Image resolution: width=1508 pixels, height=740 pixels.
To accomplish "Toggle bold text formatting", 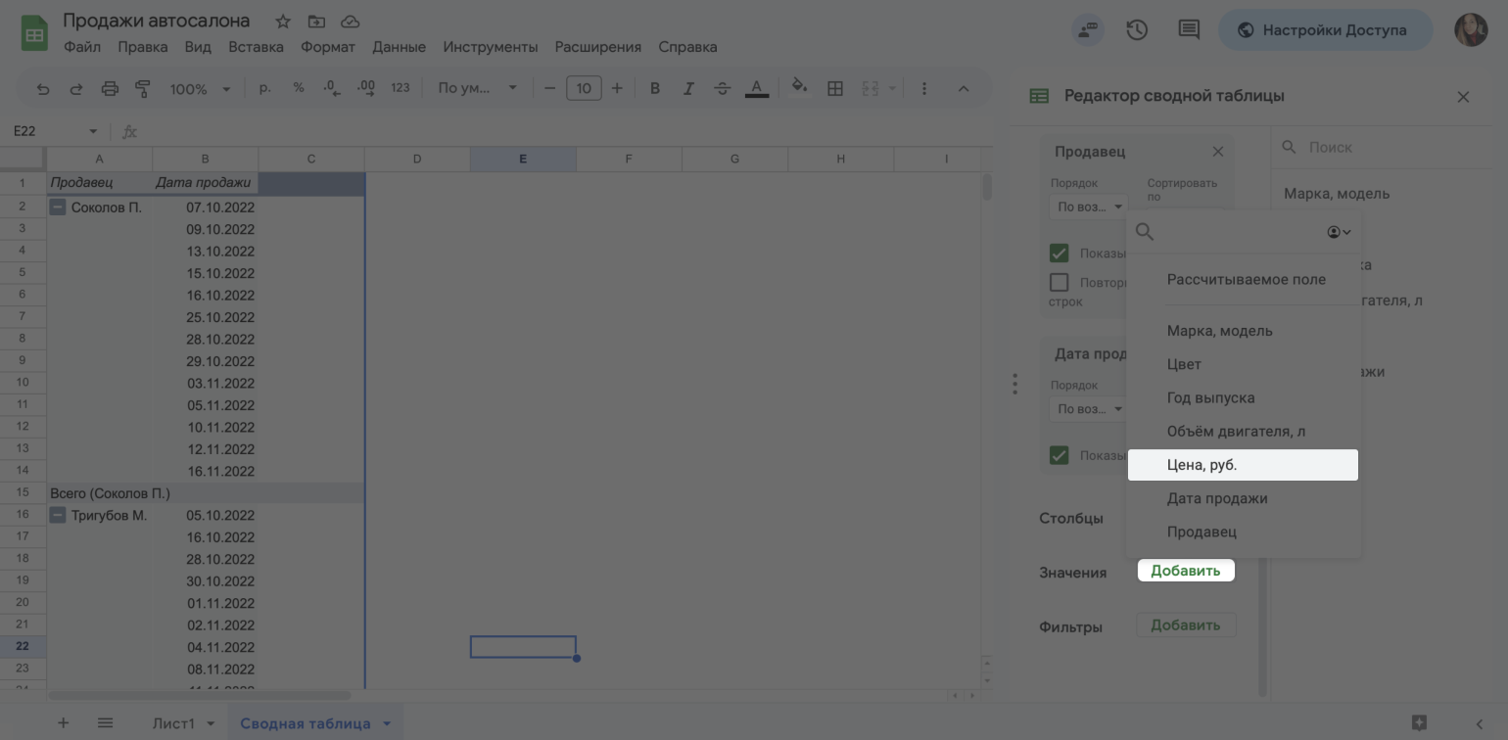I will click(x=655, y=89).
